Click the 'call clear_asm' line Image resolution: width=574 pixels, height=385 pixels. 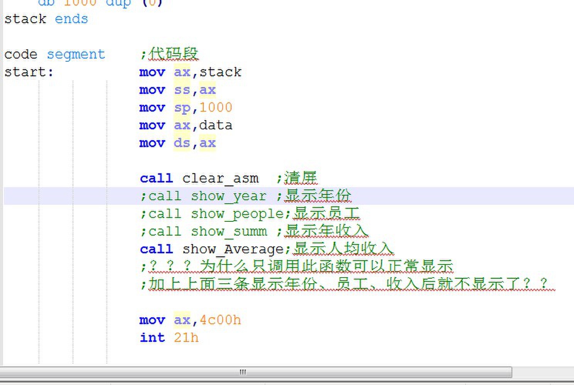click(228, 178)
